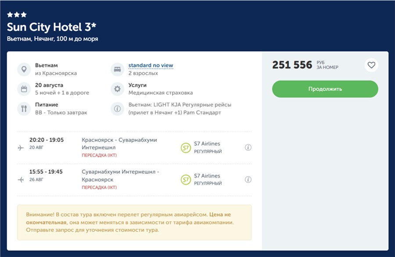Add tour to favorites with heart icon
Screen dimensions: 395x257
(x=371, y=65)
